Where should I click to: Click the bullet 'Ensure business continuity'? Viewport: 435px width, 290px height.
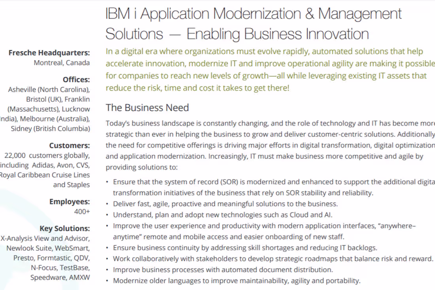(245, 248)
